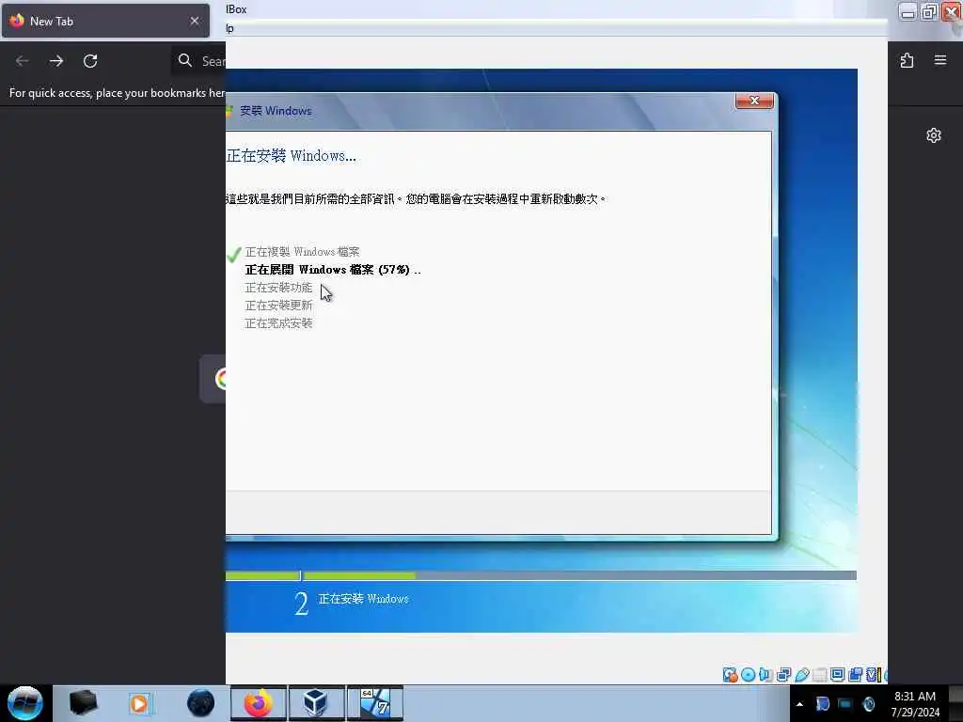Click the Firefox back arrow button
The image size is (963, 722).
pos(23,61)
